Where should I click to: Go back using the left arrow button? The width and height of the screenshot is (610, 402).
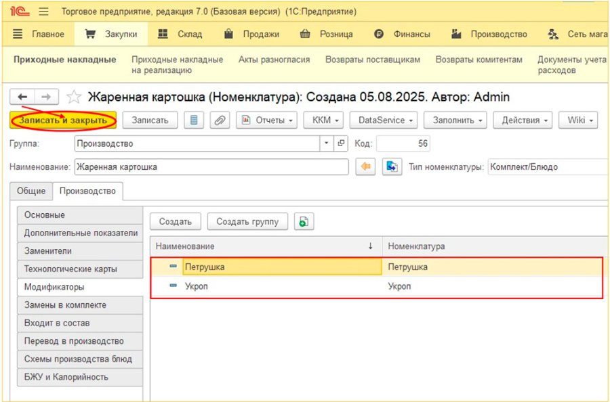pyautogui.click(x=22, y=97)
